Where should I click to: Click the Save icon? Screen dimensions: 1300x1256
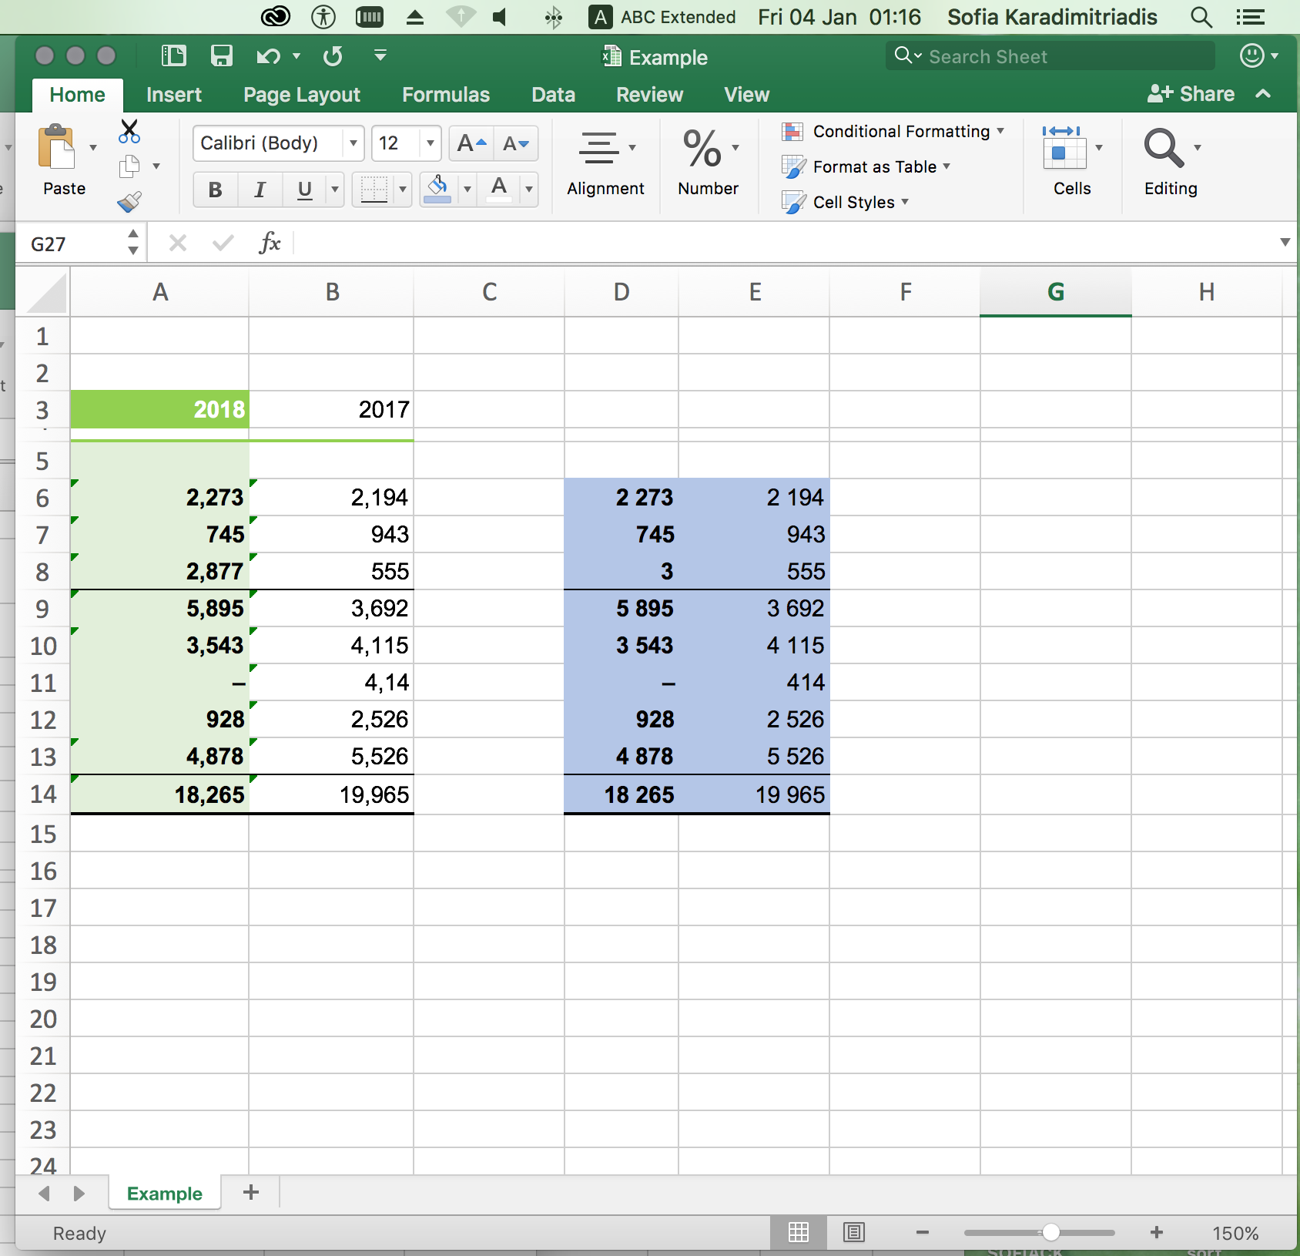pyautogui.click(x=222, y=55)
